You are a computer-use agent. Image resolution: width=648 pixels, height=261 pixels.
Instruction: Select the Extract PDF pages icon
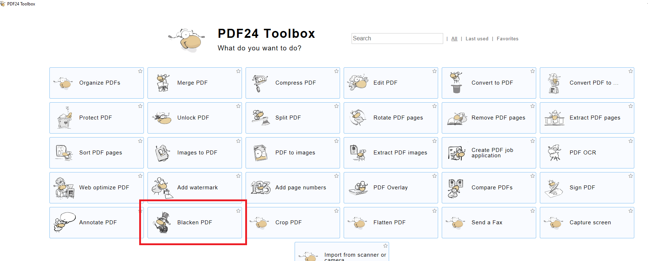pyautogui.click(x=554, y=118)
